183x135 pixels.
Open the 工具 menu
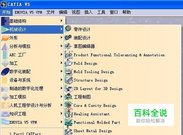tap(101, 12)
